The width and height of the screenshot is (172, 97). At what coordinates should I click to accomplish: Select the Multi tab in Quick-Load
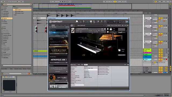pyautogui.click(x=79, y=65)
